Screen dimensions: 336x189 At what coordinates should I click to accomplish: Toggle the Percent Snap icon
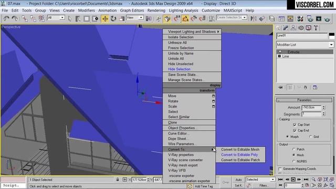point(194,19)
